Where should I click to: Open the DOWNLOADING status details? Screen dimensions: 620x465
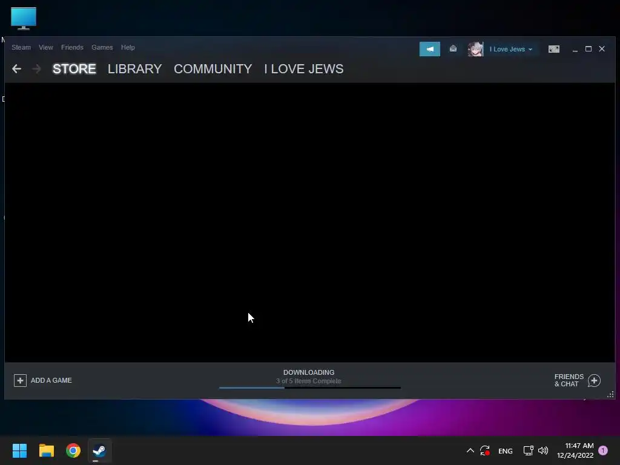309,372
